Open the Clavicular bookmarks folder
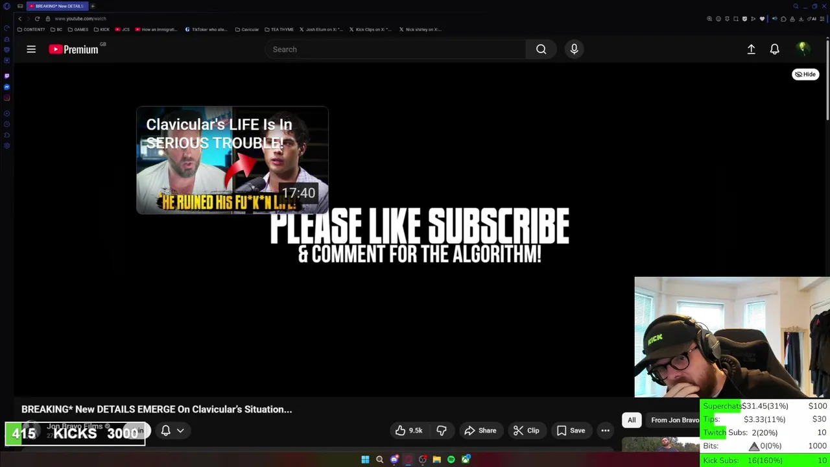 tap(247, 29)
